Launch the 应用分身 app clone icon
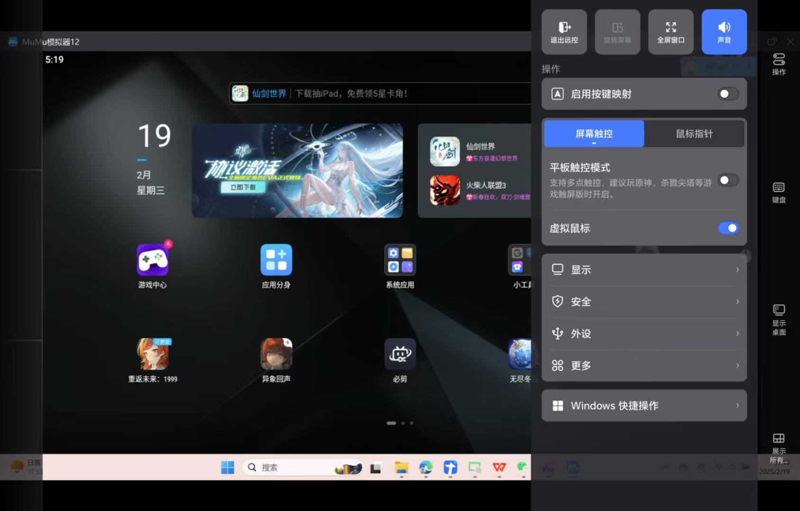The image size is (800, 511). point(276,260)
